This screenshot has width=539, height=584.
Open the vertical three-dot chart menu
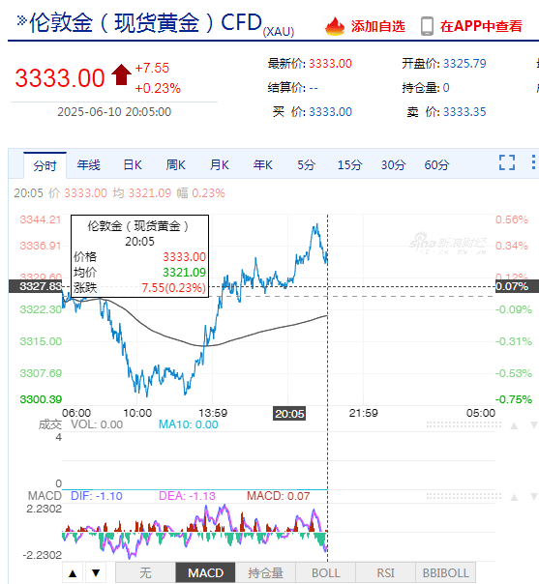(x=533, y=162)
